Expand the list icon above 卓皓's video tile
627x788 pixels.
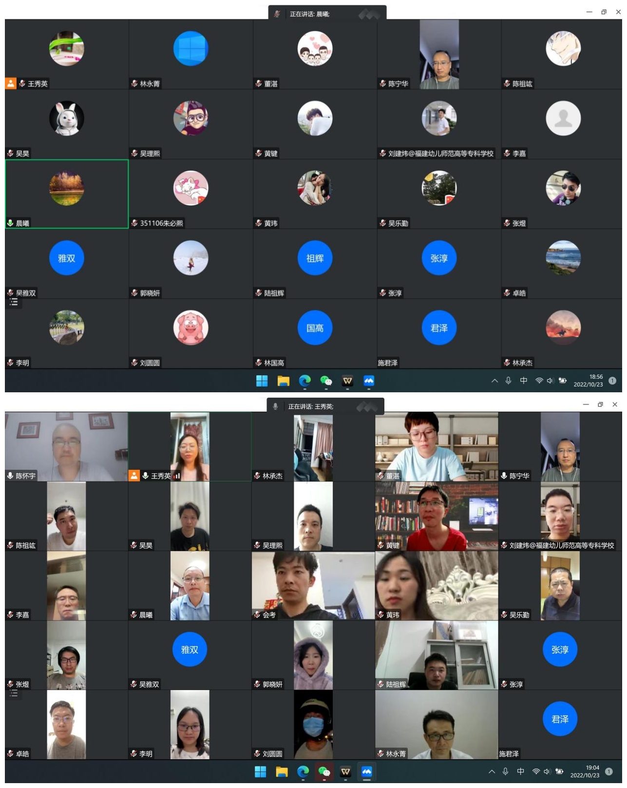(x=14, y=693)
